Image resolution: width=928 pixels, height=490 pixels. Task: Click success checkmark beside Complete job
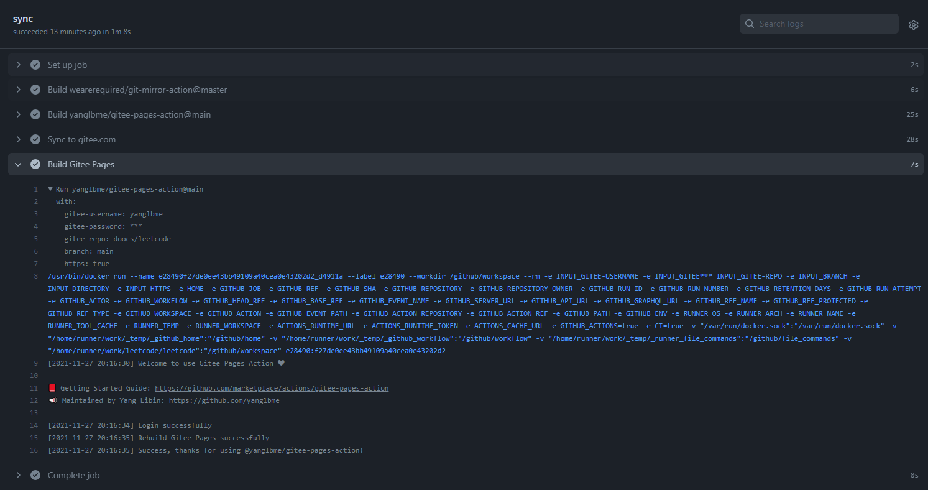[x=35, y=475]
